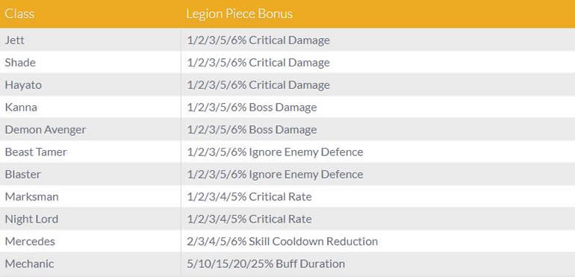Click Jett's Critical Damage bonus text
This screenshot has height=277, width=575.
coord(258,40)
